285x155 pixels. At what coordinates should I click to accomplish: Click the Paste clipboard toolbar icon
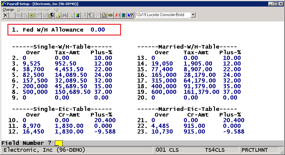tap(25, 15)
